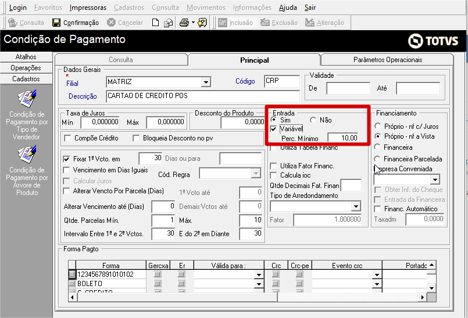Click the Código input field

point(282,81)
